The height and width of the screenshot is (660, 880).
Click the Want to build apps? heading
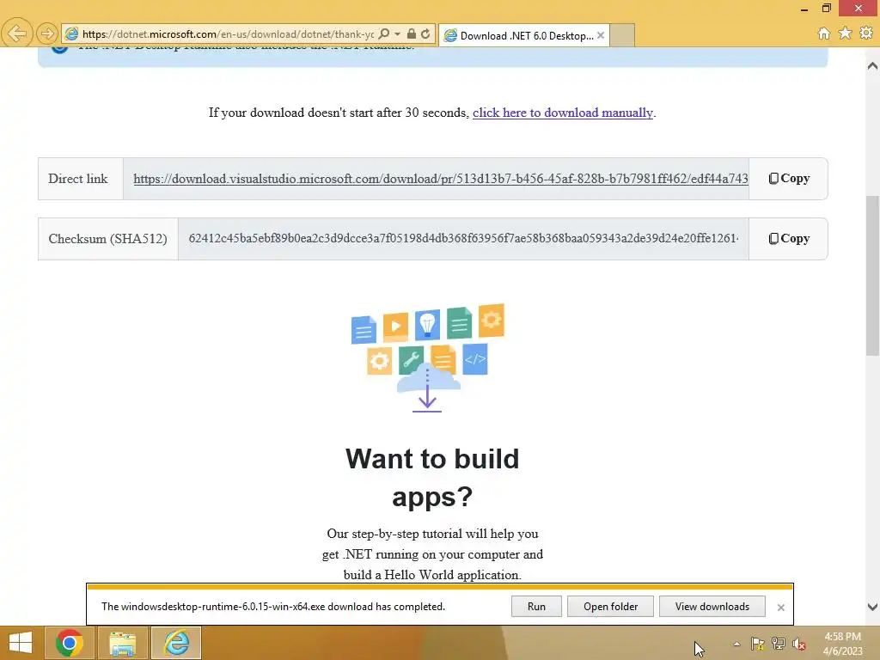(x=432, y=478)
